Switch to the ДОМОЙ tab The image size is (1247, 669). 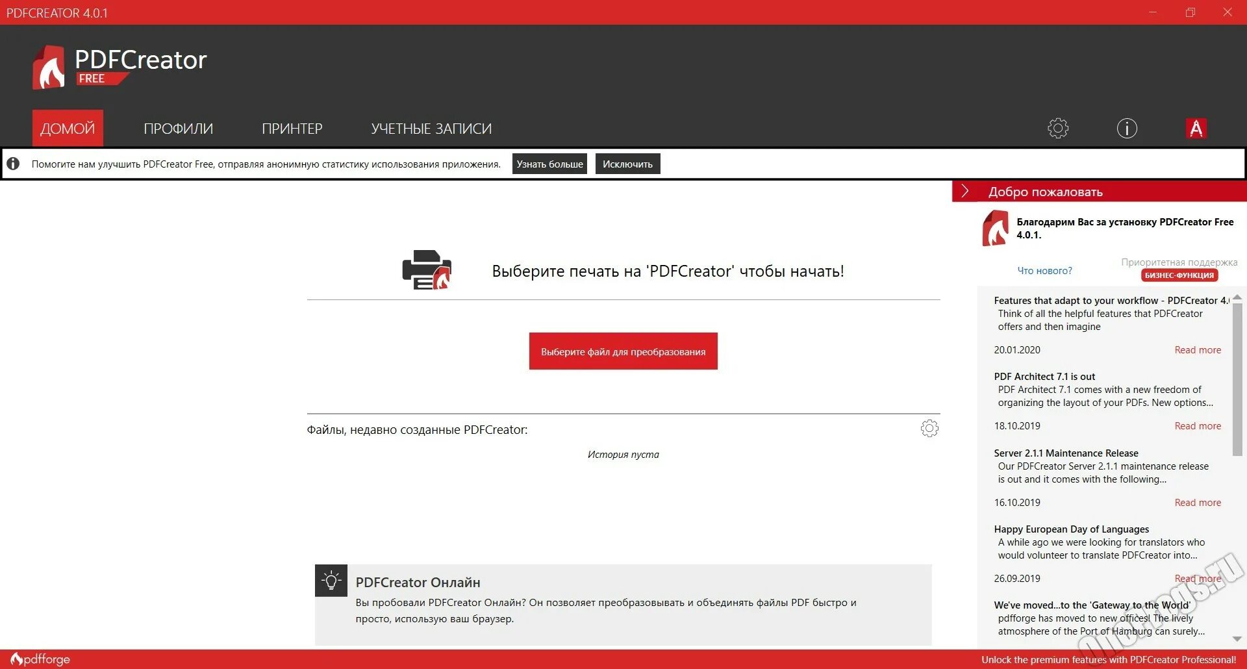click(x=68, y=128)
